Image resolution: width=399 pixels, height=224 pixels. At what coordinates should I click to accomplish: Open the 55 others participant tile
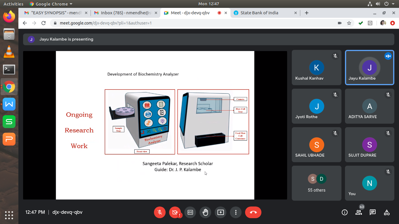click(x=317, y=183)
